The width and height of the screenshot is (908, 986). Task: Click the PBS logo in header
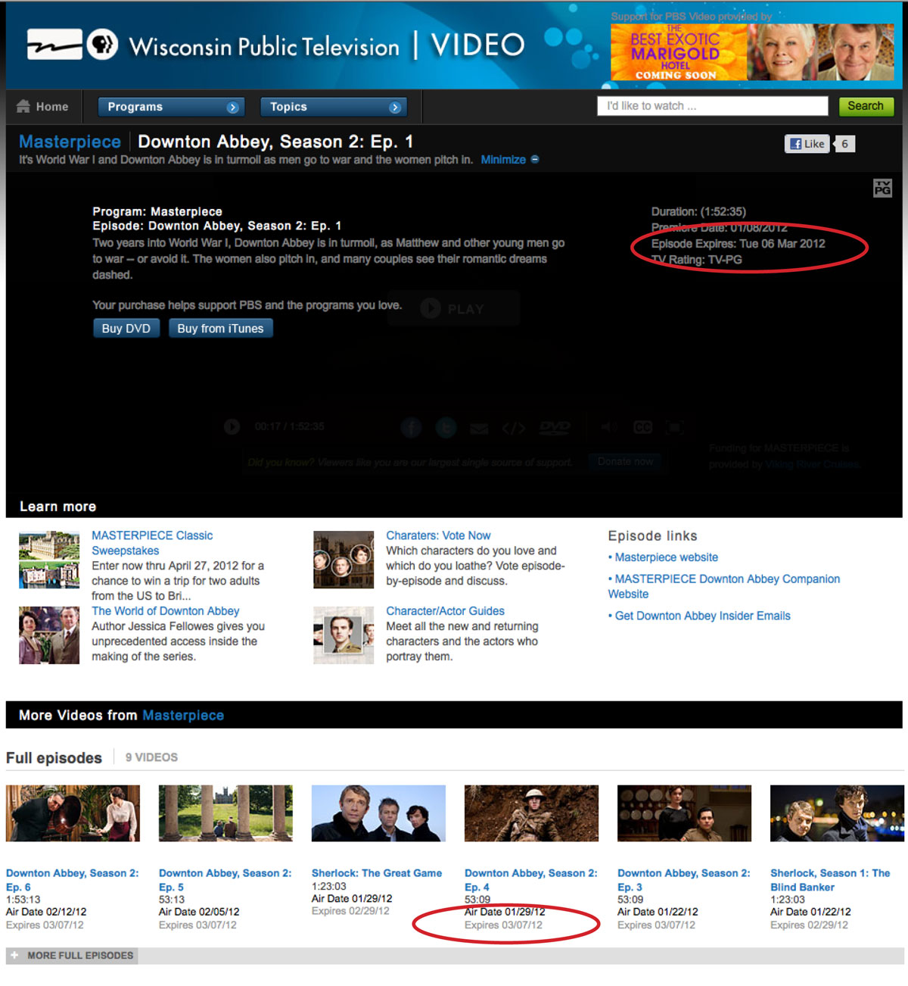click(x=101, y=45)
